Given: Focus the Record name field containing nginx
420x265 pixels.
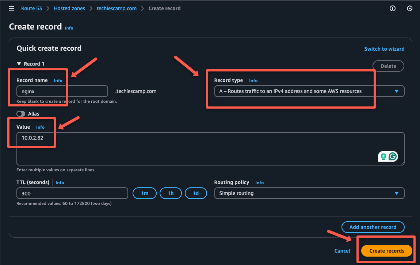Looking at the screenshot, I should (62, 91).
